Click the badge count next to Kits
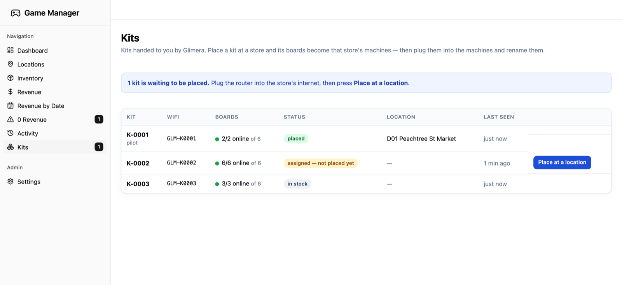This screenshot has height=285, width=622. coord(99,147)
